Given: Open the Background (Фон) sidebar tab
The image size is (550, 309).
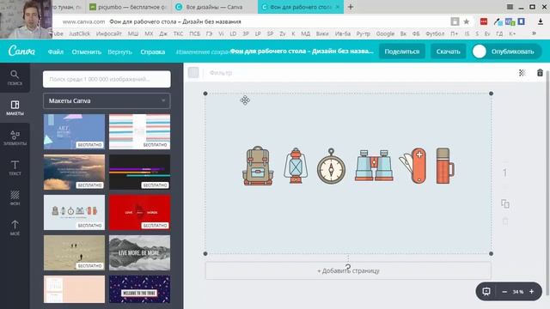Looking at the screenshot, I should coord(15,198).
